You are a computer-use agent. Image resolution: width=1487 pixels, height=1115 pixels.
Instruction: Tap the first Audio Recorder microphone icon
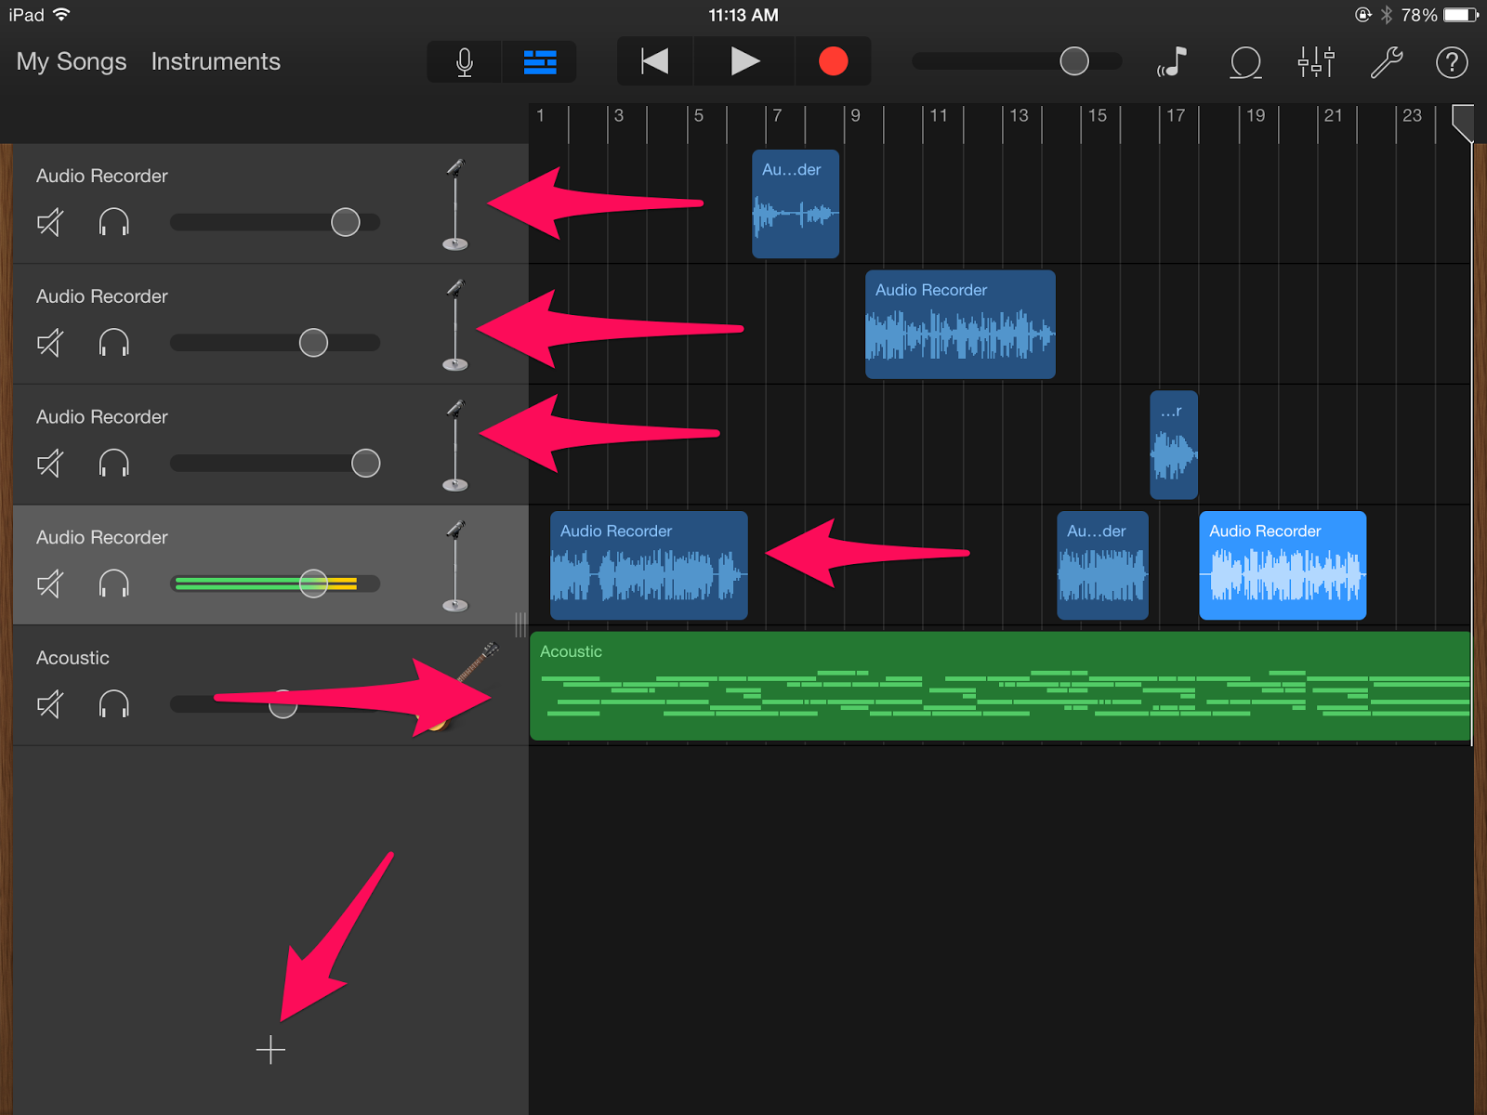[455, 204]
